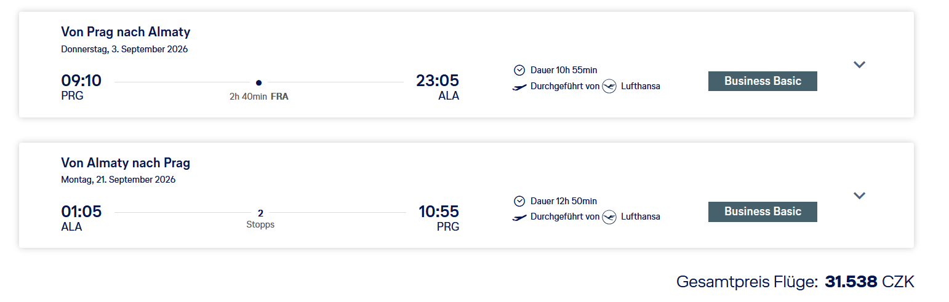Click the airplane icon on the Prag–Almaty flight
The height and width of the screenshot is (302, 949).
pos(519,87)
